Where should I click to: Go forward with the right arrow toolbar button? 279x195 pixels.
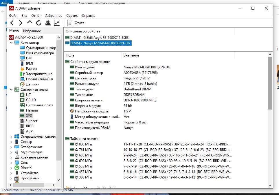21,23
